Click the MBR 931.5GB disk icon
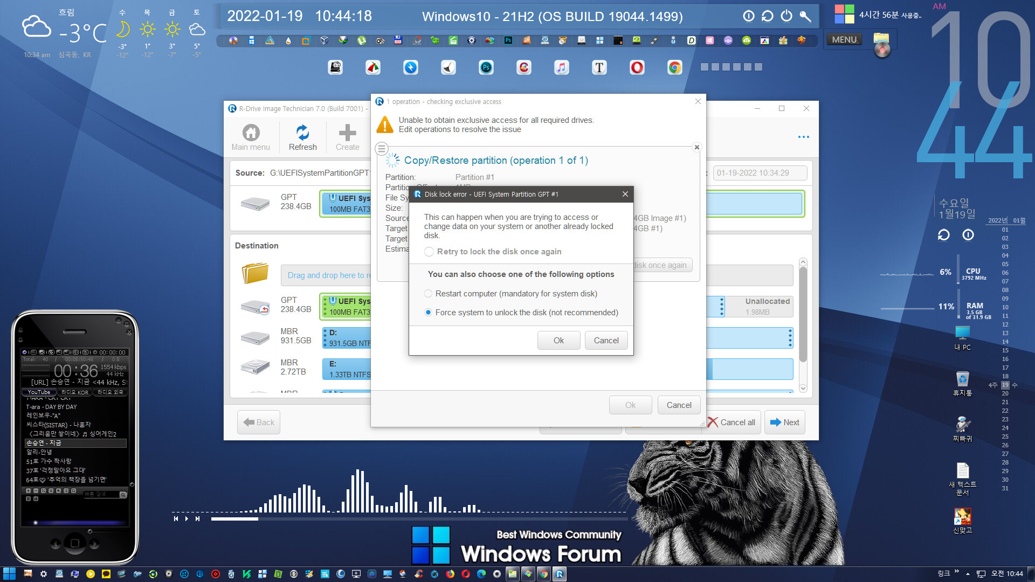The image size is (1035, 582). click(255, 338)
